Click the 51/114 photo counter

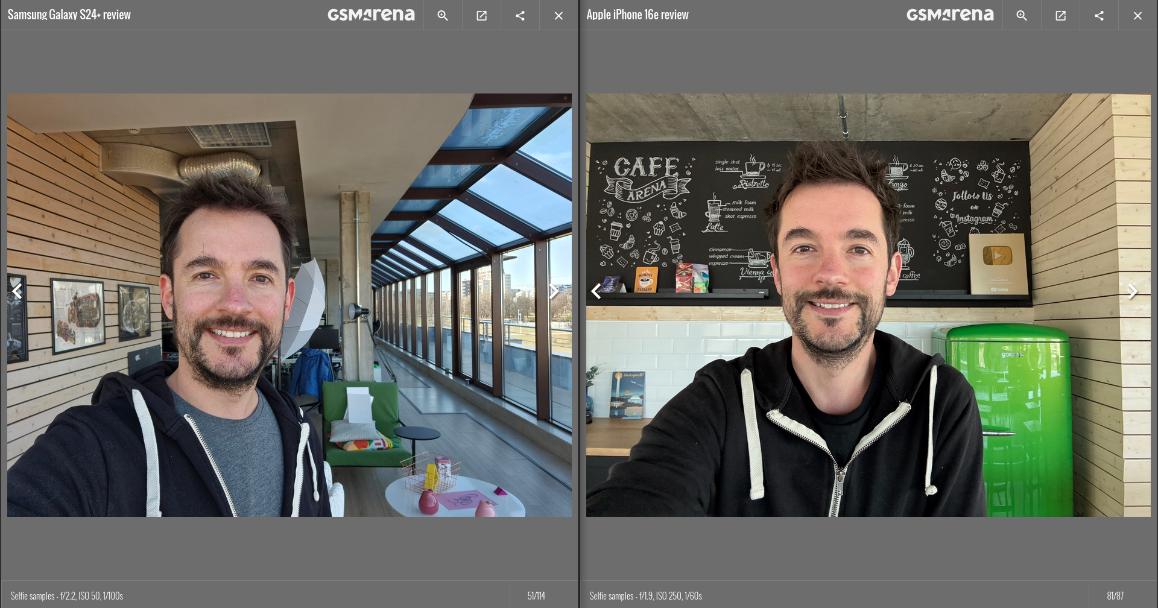coord(536,596)
